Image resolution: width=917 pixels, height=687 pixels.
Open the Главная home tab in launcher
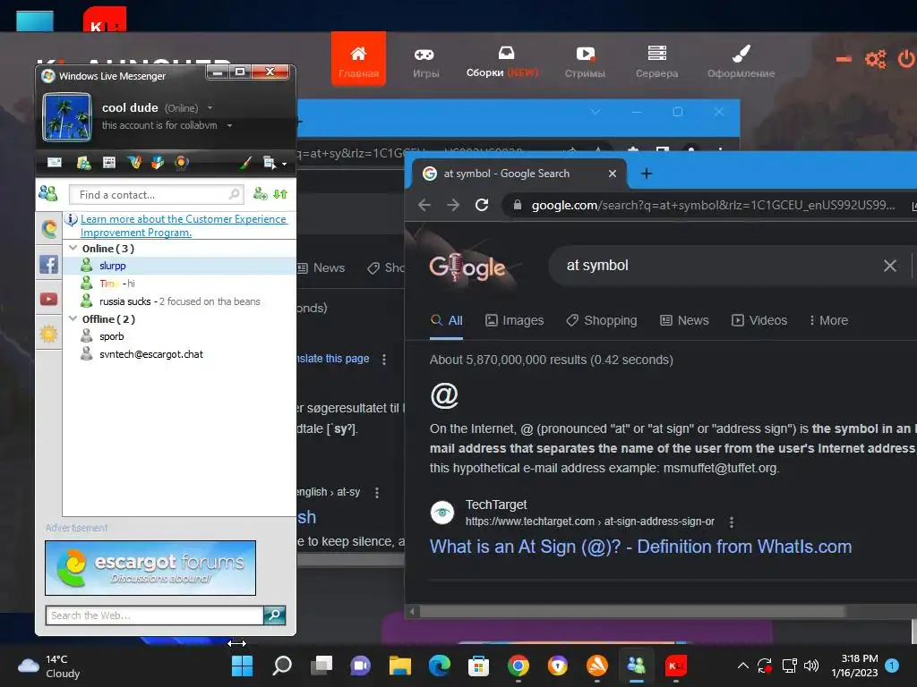358,60
